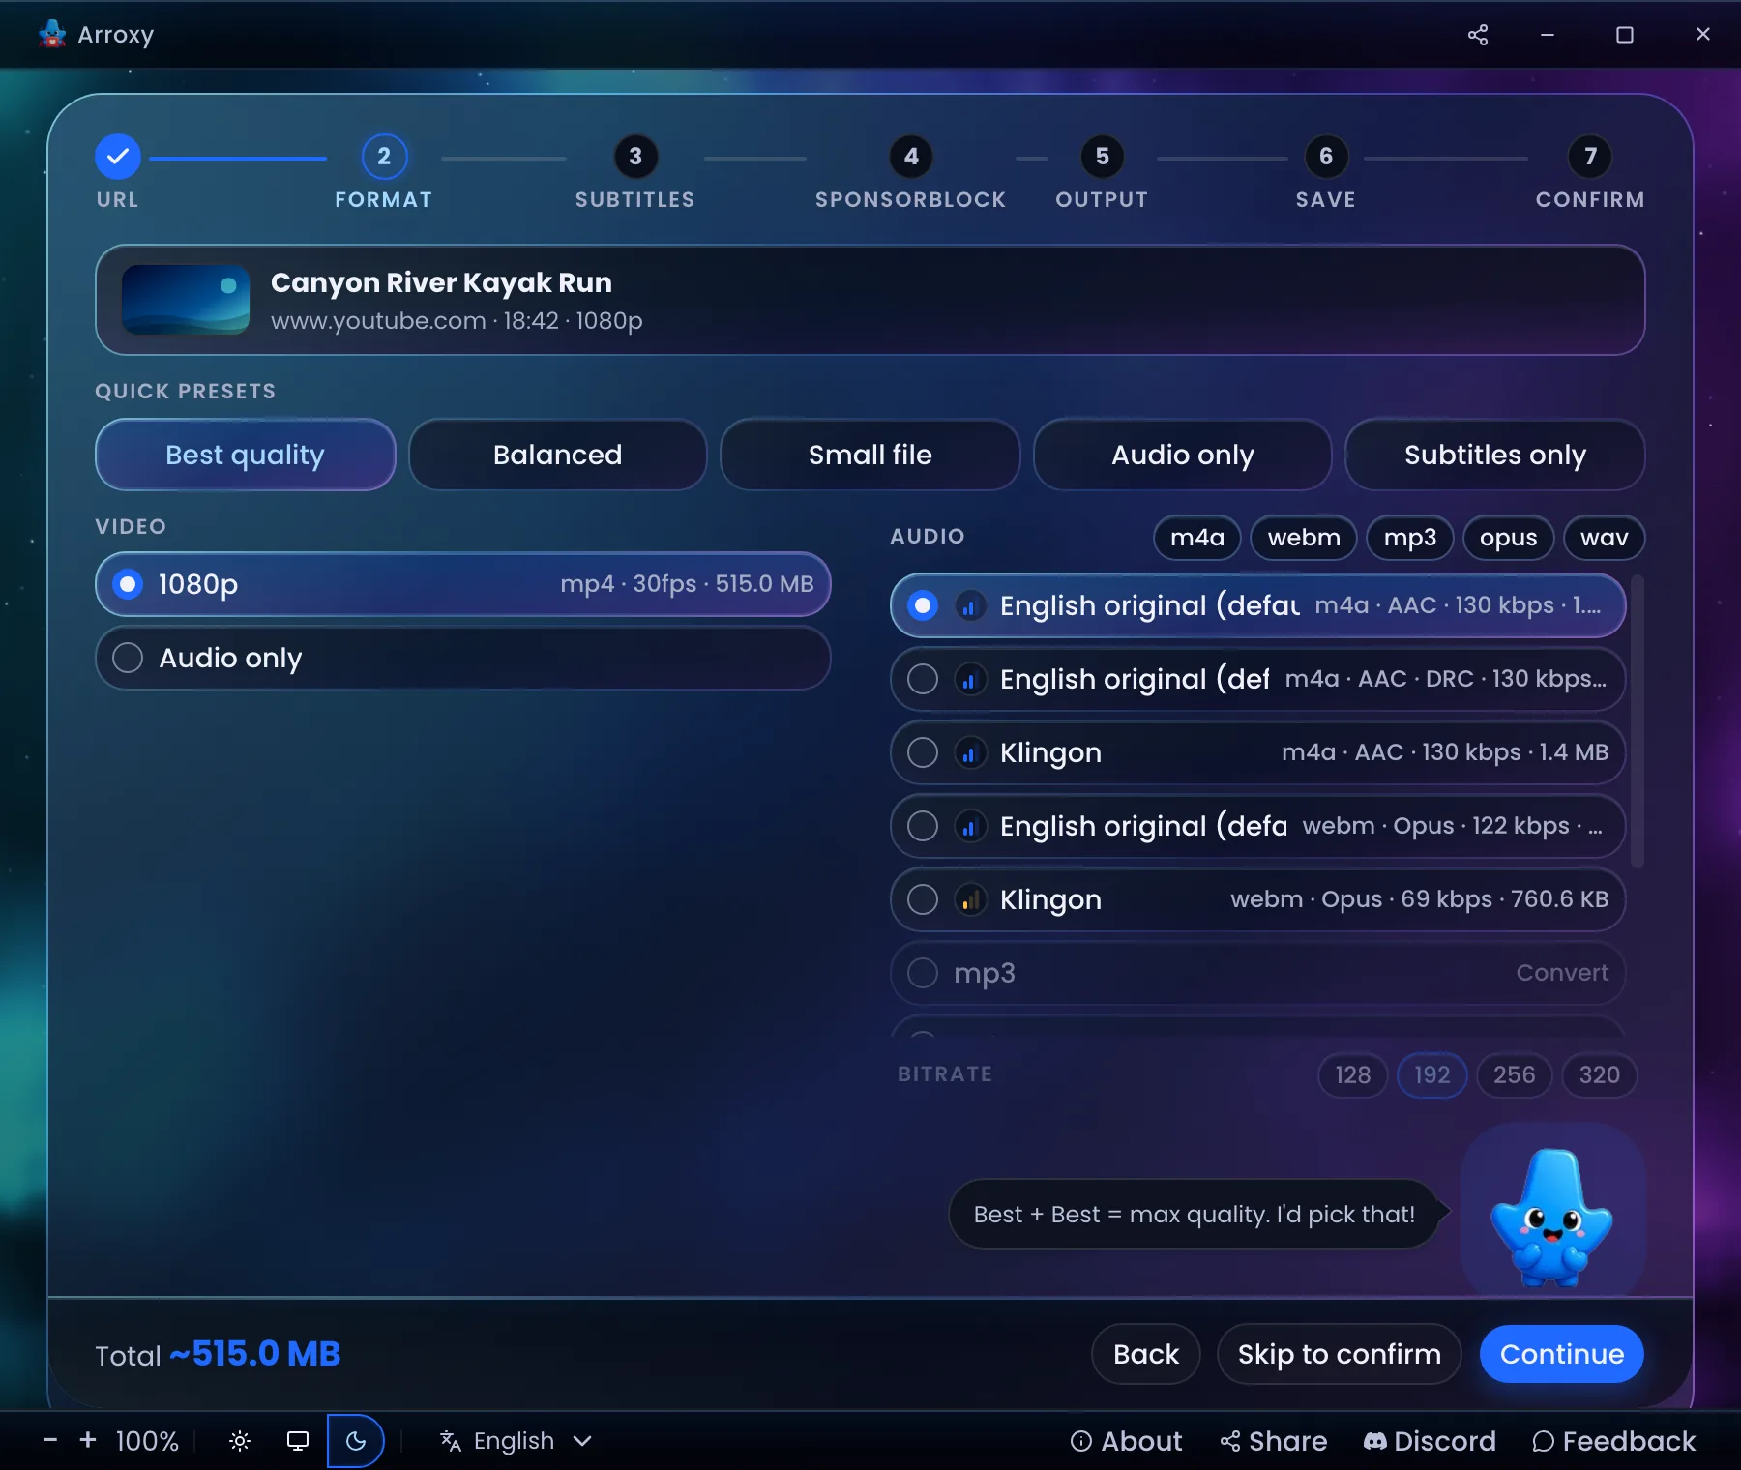This screenshot has width=1741, height=1470.
Task: Click the audio list scrollbar
Action: click(x=1637, y=721)
